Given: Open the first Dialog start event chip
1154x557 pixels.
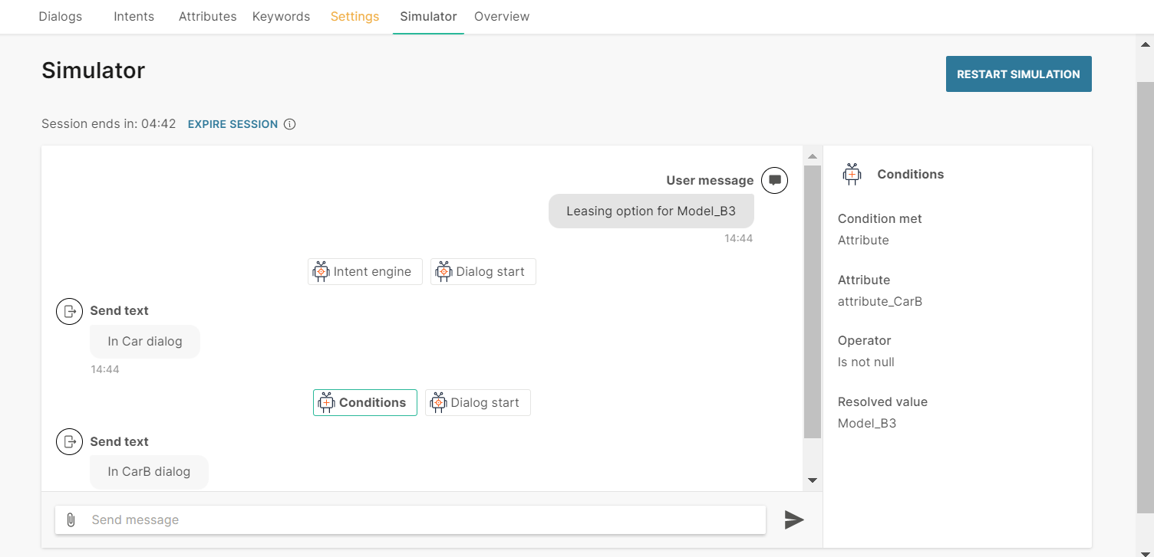Looking at the screenshot, I should point(483,272).
